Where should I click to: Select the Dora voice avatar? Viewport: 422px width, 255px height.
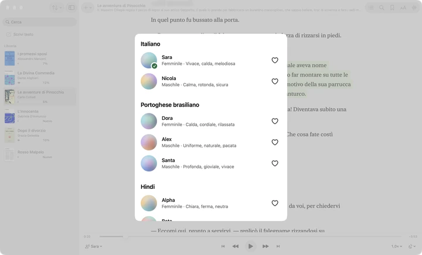[149, 121]
